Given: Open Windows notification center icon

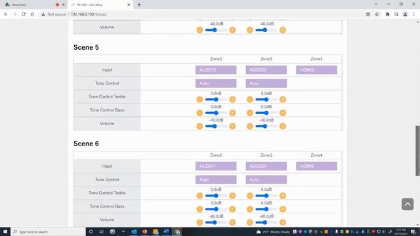Looking at the screenshot, I should point(413,231).
